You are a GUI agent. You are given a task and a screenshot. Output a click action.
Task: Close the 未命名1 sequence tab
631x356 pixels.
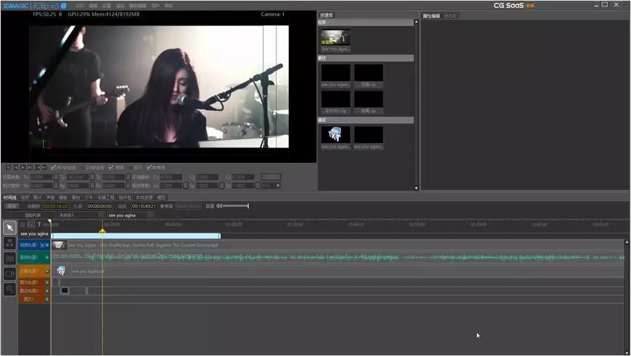tap(101, 216)
